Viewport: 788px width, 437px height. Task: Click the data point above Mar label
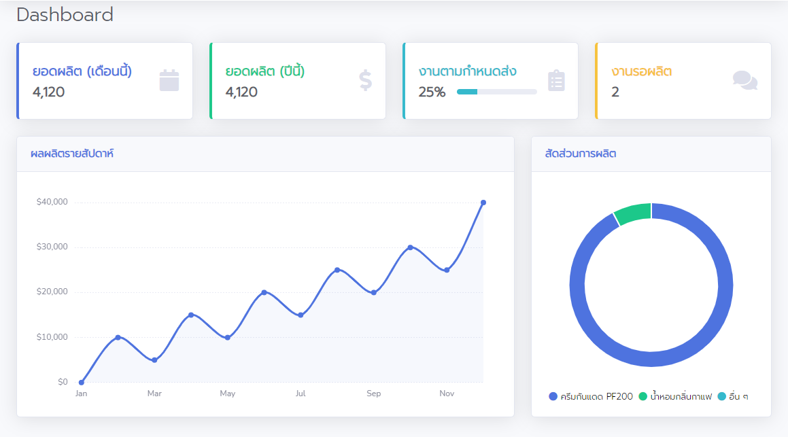click(154, 360)
